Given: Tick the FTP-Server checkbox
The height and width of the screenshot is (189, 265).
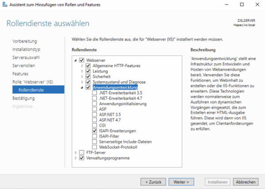Looking at the screenshot, I should (x=82, y=152).
